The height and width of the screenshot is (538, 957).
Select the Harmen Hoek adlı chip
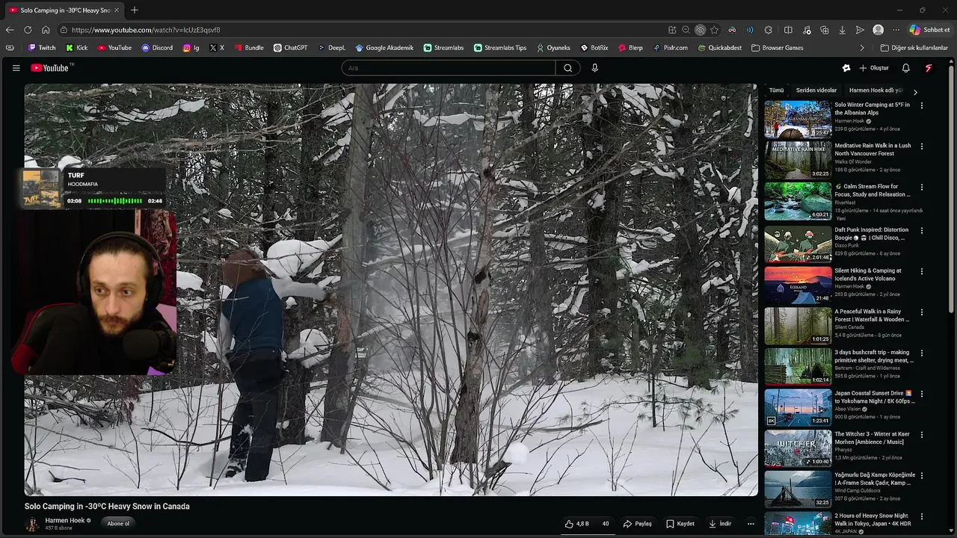[876, 90]
